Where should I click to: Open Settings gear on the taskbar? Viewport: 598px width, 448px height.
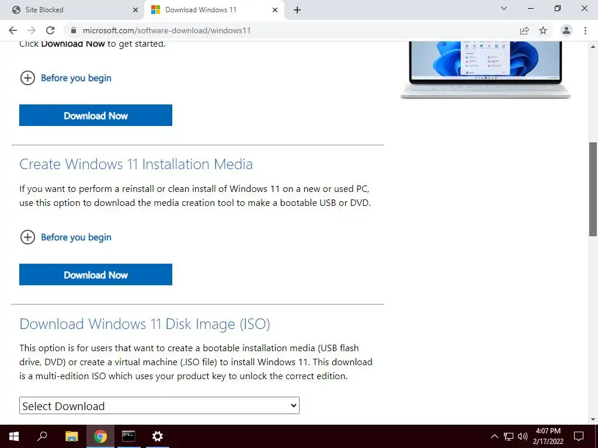(157, 436)
